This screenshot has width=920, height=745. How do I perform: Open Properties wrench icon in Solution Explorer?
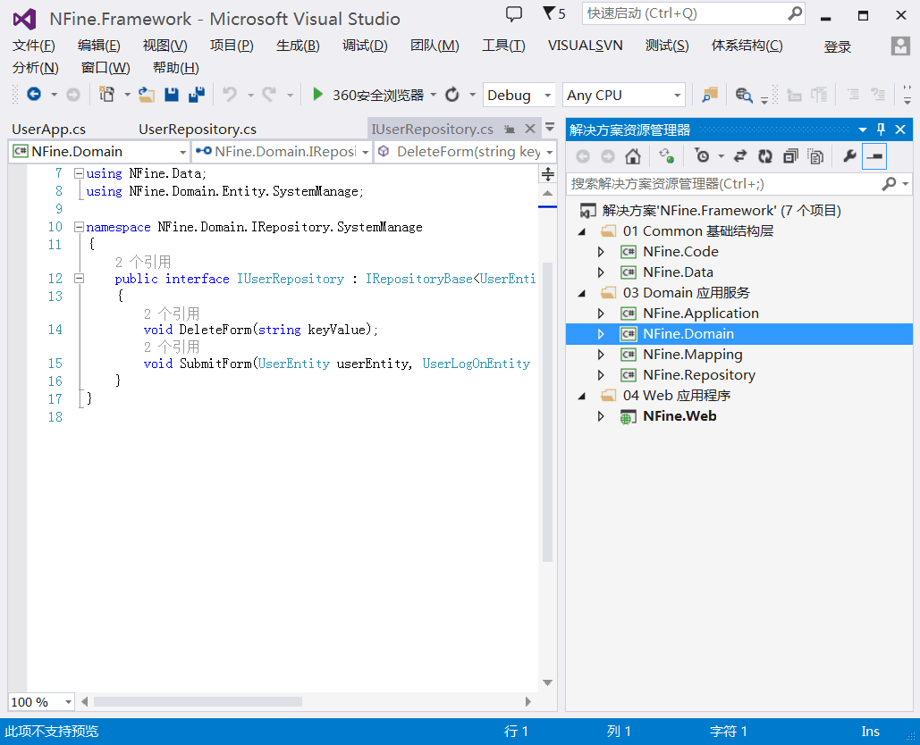coord(849,156)
